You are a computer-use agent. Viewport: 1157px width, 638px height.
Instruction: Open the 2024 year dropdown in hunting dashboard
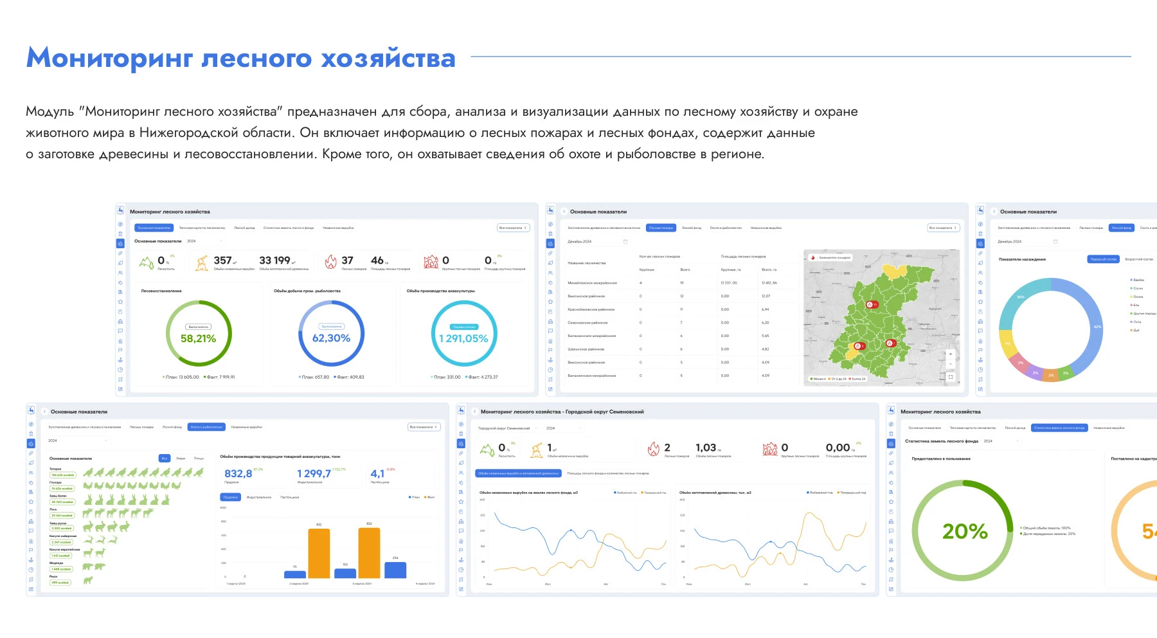[77, 441]
